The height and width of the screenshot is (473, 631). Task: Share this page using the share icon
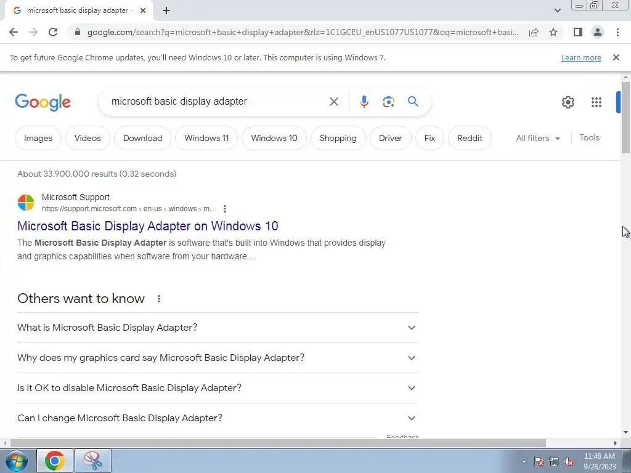[x=534, y=32]
